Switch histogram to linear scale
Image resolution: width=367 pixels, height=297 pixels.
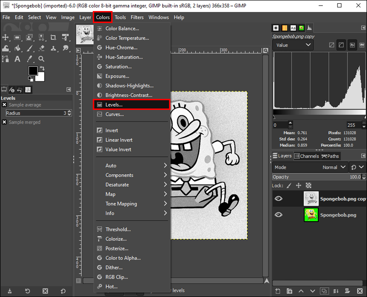point(332,45)
